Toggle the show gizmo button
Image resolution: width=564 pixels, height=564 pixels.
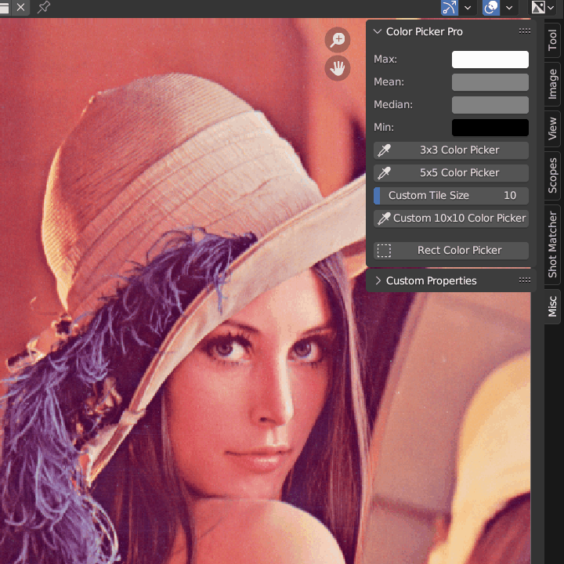pos(450,7)
